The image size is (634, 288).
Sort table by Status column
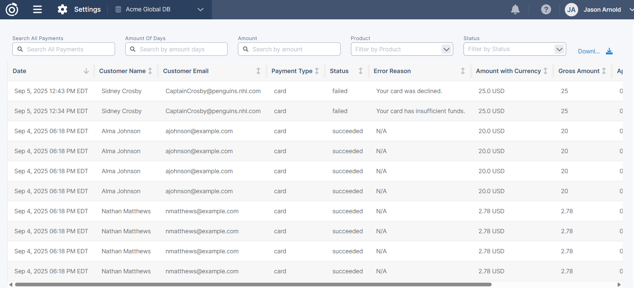tap(360, 71)
